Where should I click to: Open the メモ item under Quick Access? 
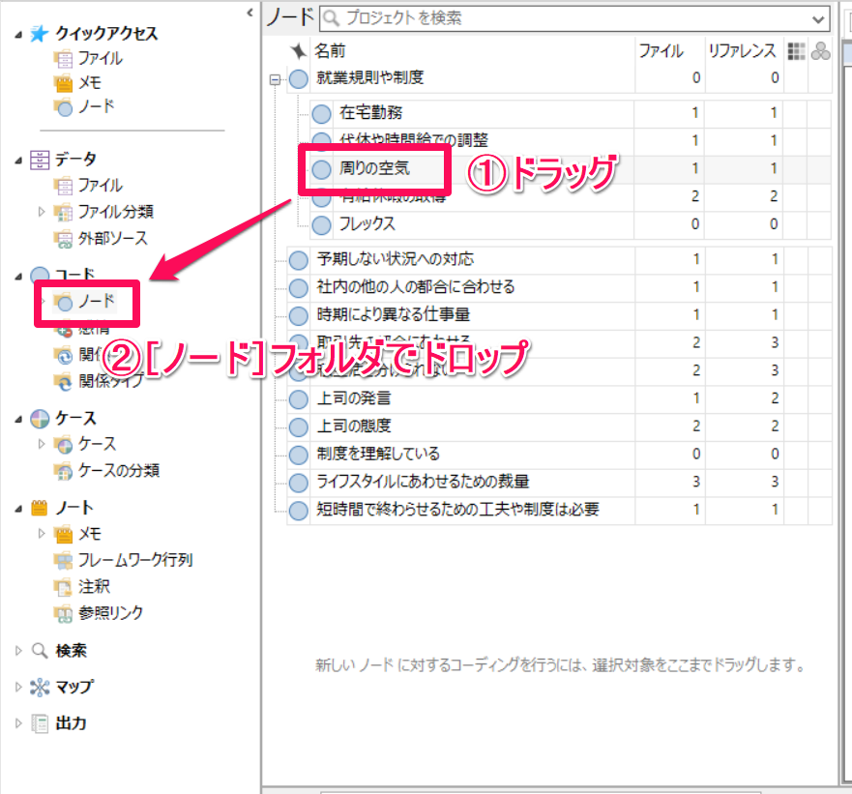[x=89, y=83]
